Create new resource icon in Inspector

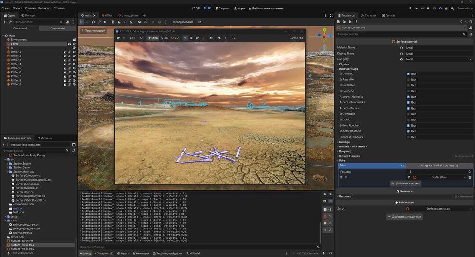click(338, 22)
